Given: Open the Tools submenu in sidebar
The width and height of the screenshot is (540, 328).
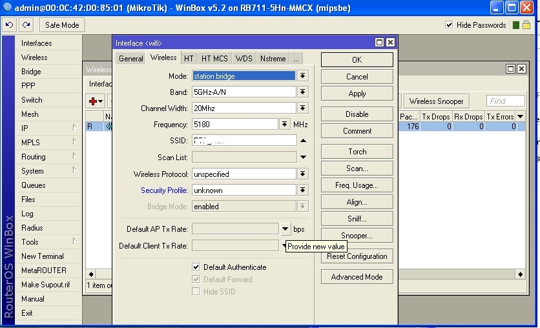Looking at the screenshot, I should (48, 242).
